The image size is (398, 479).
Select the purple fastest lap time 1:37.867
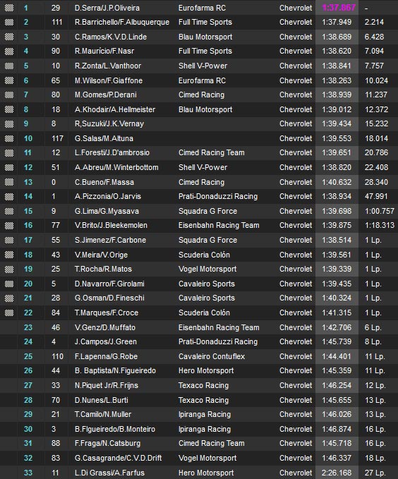coord(339,8)
